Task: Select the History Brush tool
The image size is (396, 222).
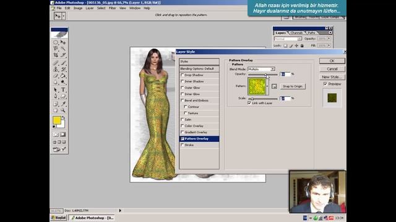Action: (63, 69)
